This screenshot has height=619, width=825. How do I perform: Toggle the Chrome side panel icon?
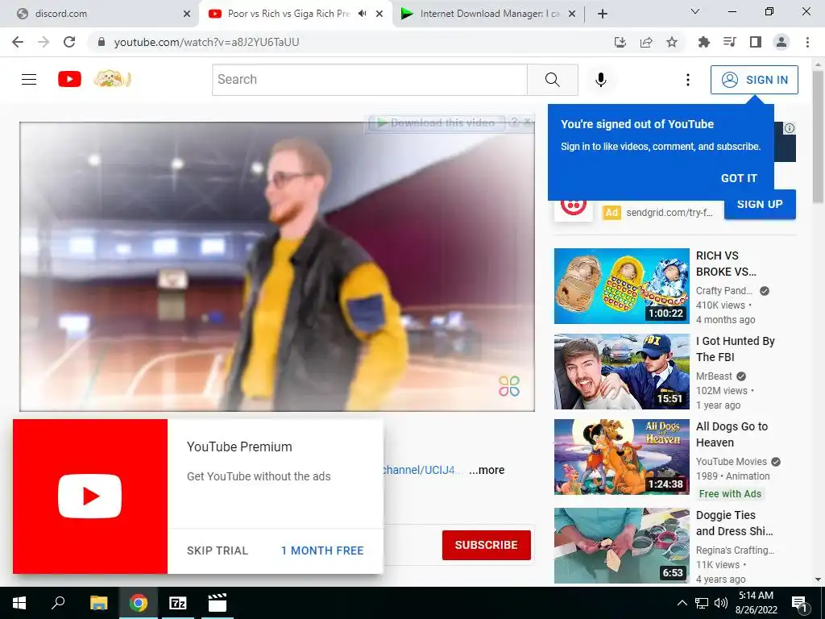click(x=756, y=42)
